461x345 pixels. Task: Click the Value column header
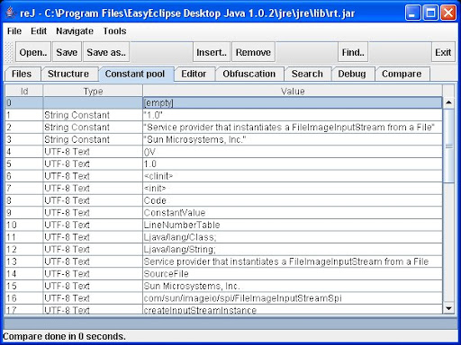click(x=293, y=91)
